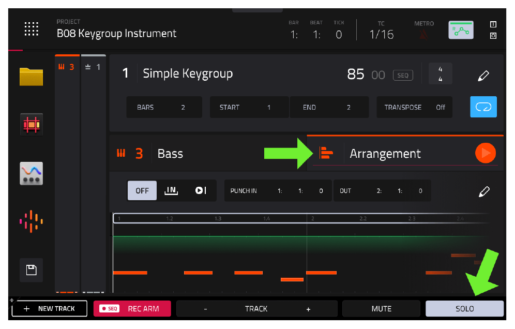This screenshot has width=515, height=329.
Task: Click the PUNCH IN position field
Action: pos(278,191)
